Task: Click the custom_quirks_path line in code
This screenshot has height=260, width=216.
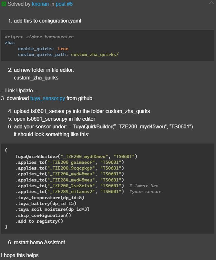Action: tap(68, 54)
